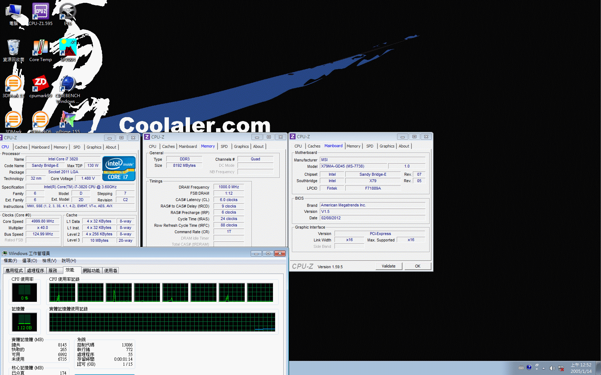The height and width of the screenshot is (375, 601).
Task: Select Graphics tab in right CPU-Z window
Action: coord(387,146)
